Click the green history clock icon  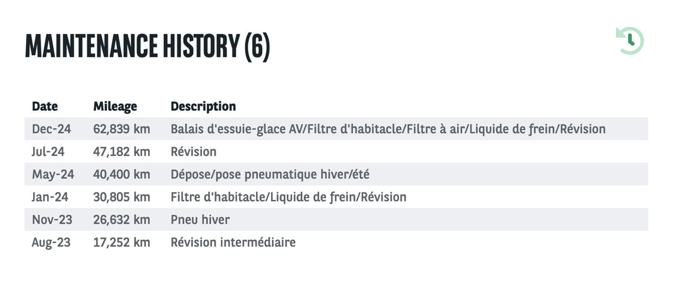pos(630,41)
